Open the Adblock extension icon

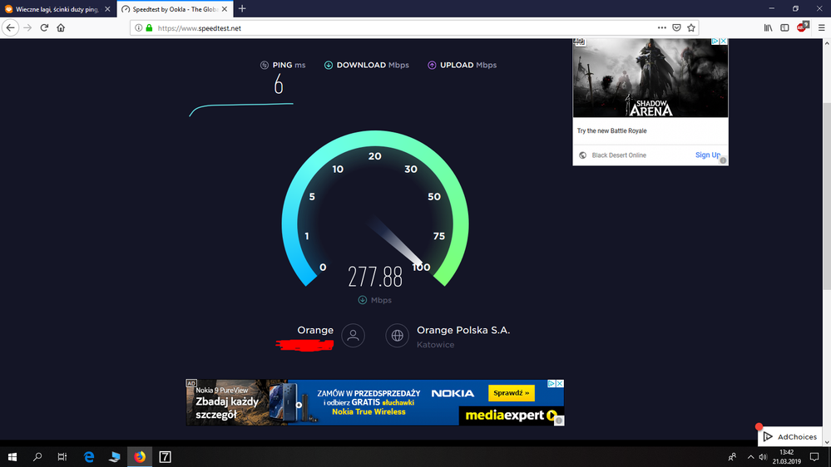pyautogui.click(x=802, y=27)
